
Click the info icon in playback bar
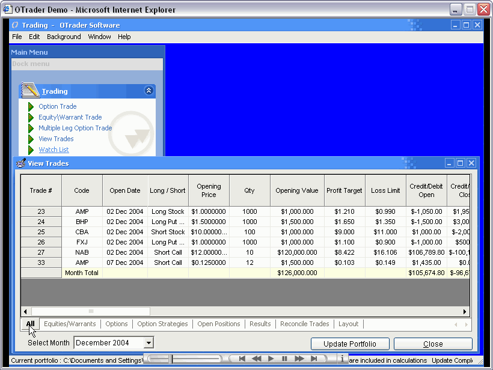[x=342, y=359]
